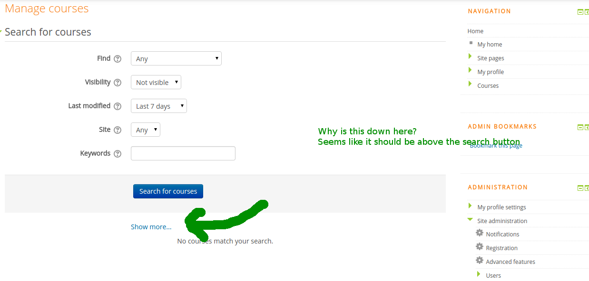Open the Site dropdown set to Any
This screenshot has height=281, width=589.
coord(146,130)
